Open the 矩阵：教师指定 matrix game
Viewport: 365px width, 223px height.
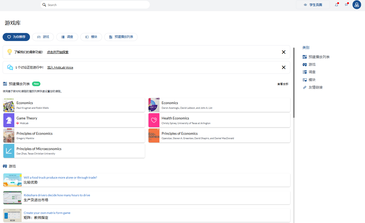pyautogui.click(x=147, y=215)
